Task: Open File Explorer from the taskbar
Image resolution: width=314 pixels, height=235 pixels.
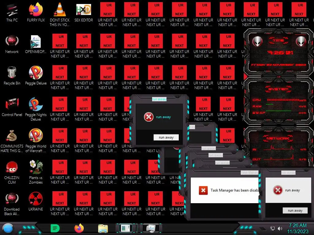Action: pyautogui.click(x=103, y=229)
